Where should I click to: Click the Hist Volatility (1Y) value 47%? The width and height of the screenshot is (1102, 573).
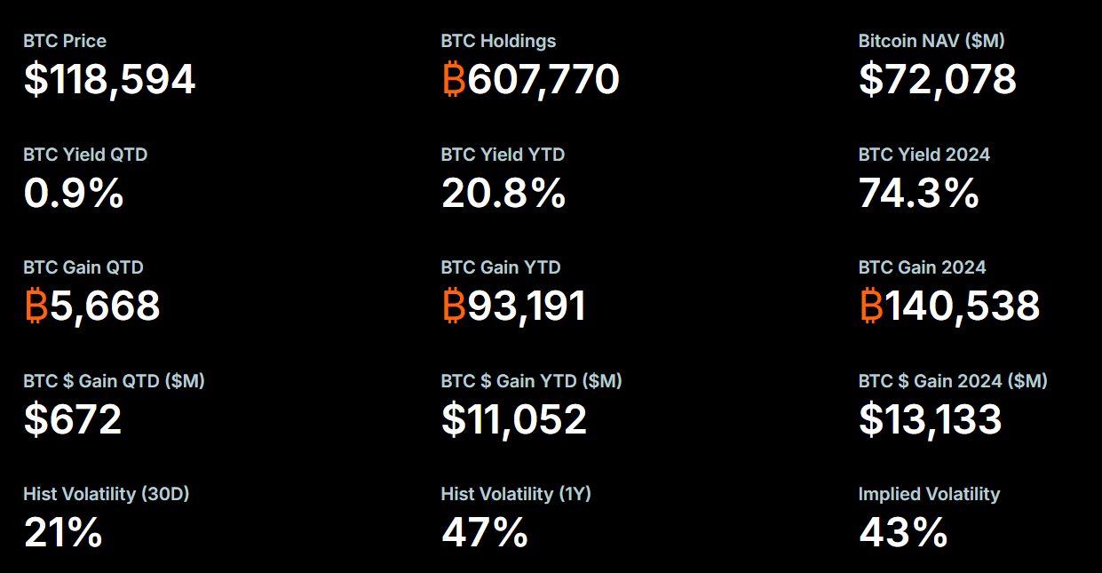485,533
